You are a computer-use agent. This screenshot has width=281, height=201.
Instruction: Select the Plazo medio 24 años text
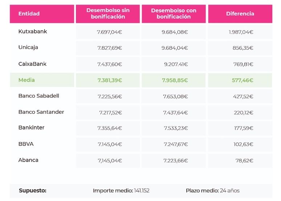point(213,190)
